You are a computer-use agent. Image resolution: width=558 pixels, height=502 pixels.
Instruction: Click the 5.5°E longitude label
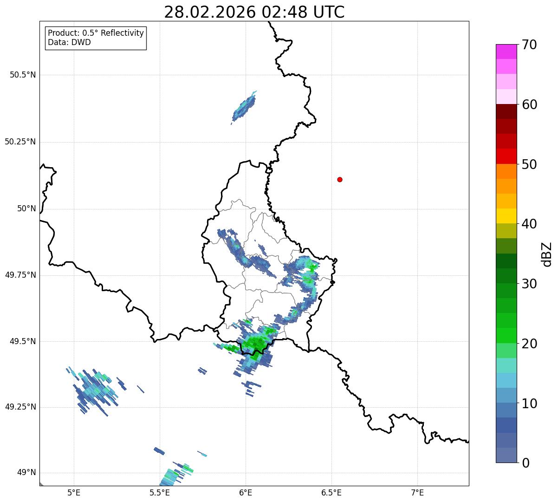point(160,492)
